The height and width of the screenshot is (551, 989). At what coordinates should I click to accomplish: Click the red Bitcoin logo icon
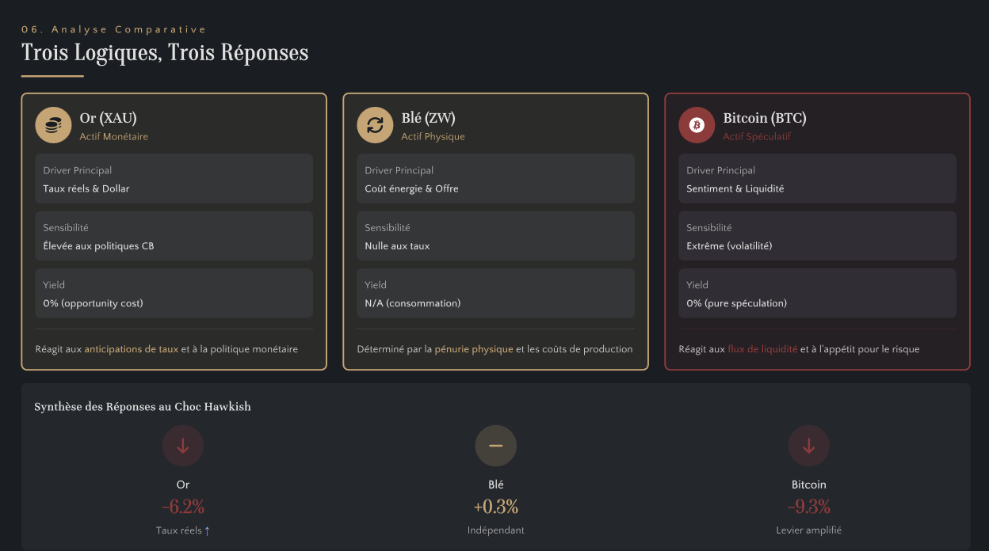697,125
